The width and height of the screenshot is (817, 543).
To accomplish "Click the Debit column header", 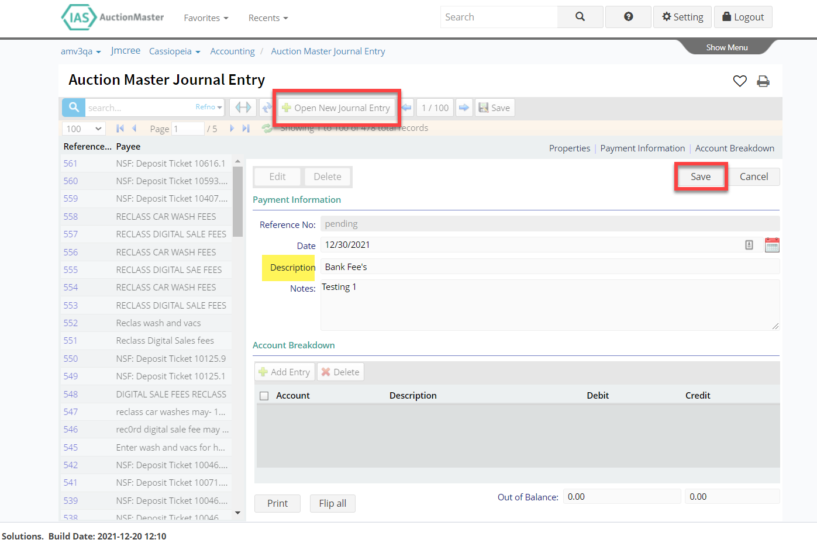I will [598, 395].
